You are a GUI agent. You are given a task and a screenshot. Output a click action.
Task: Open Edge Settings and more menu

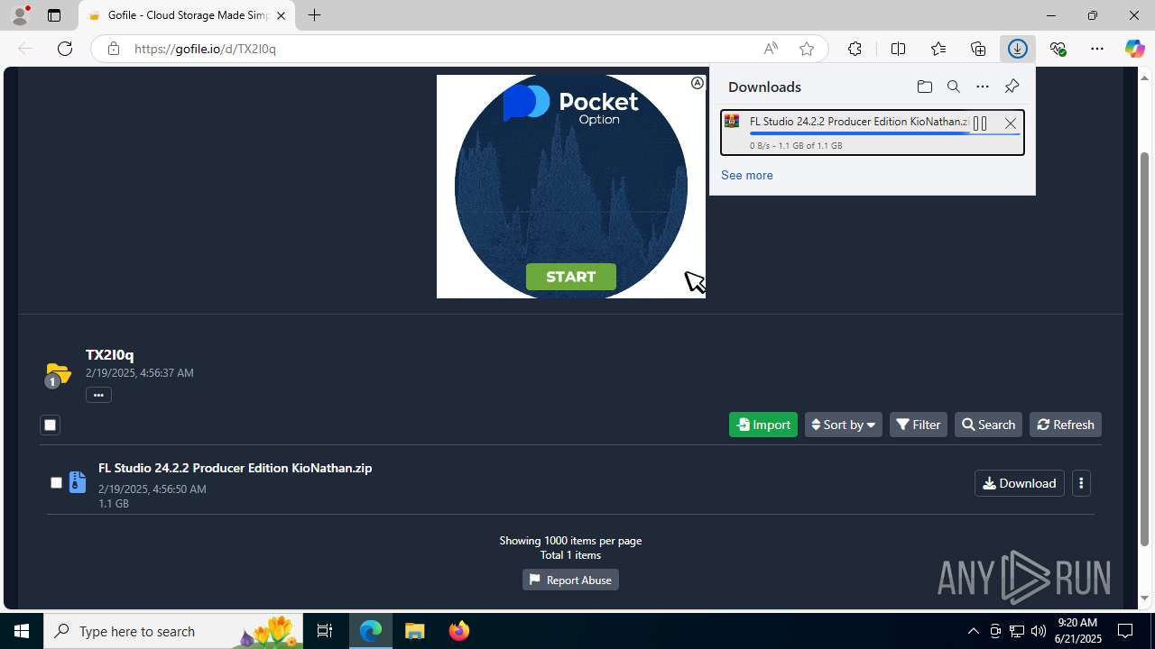1097,49
